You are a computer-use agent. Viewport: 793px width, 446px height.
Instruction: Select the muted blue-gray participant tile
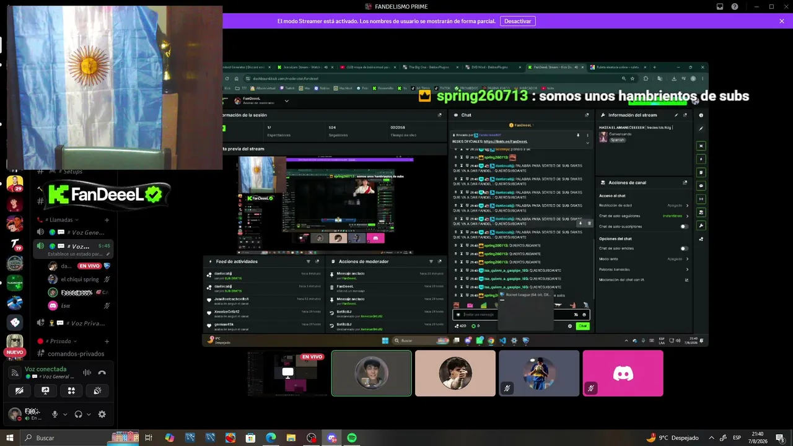[539, 373]
